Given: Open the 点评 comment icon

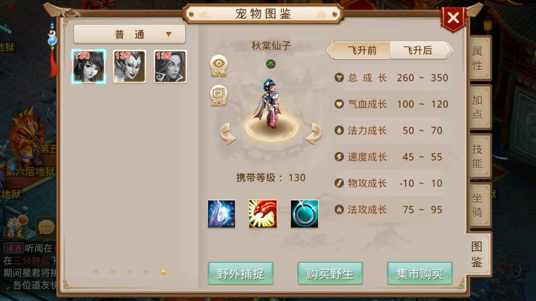Looking at the screenshot, I should (x=218, y=96).
